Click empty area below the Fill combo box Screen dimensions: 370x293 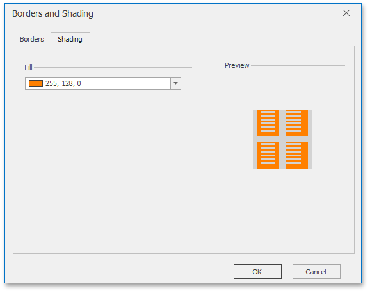[103, 165]
